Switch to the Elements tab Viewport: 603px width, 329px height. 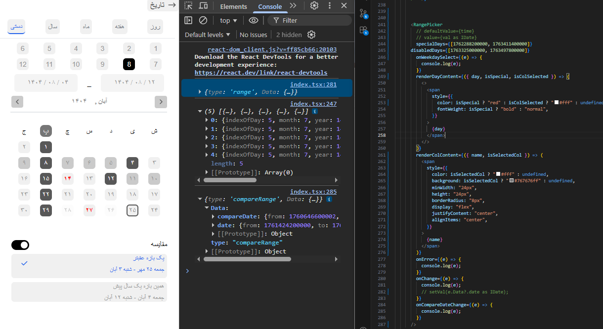pos(233,6)
